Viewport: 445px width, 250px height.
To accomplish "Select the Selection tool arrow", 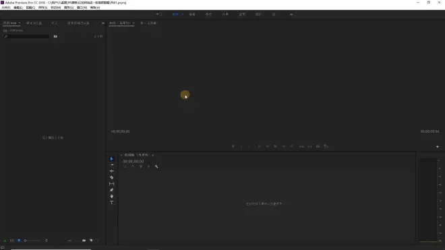I will (111, 159).
